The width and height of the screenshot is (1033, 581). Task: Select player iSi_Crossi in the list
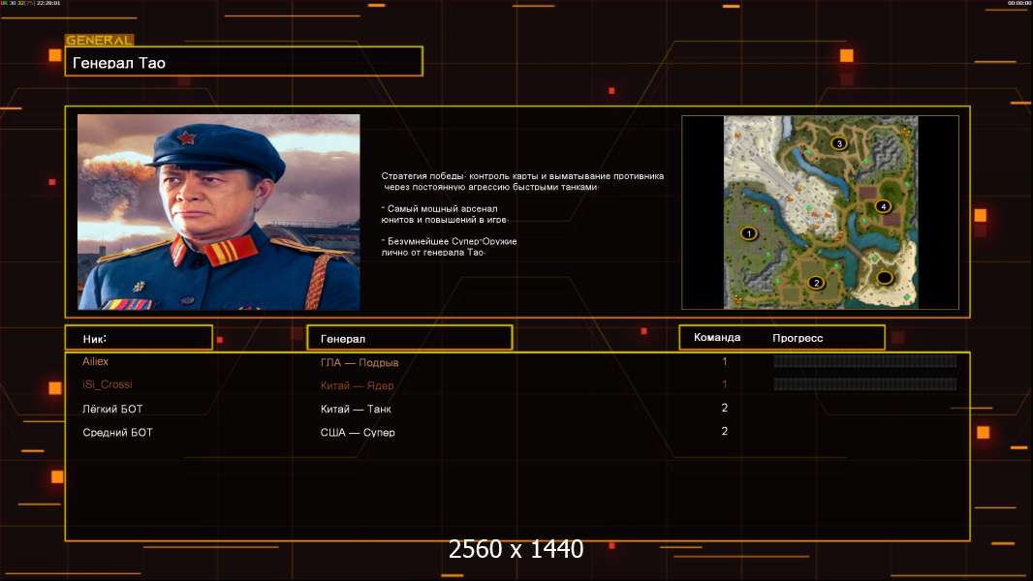point(107,384)
